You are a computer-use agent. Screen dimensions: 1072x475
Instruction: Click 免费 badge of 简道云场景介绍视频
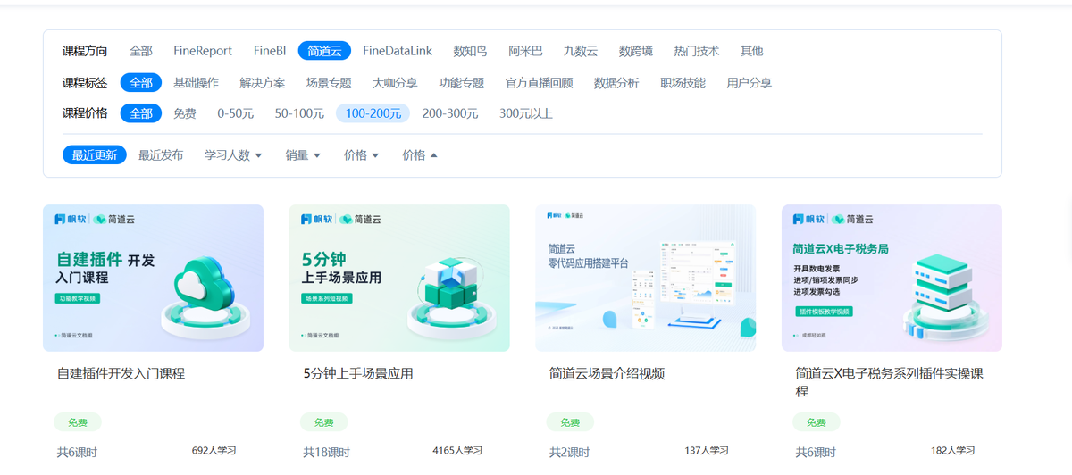(570, 422)
